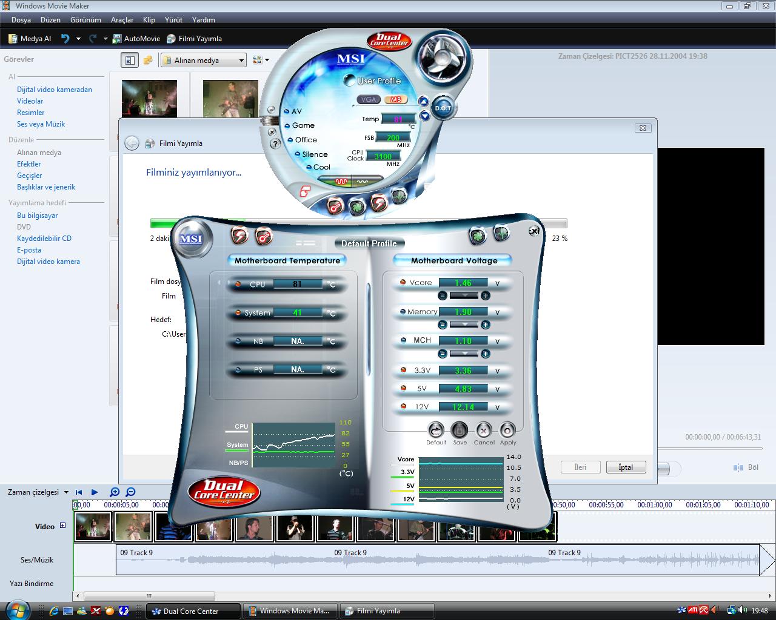Click the Bu bilgisayar publish link
Viewport: 776px width, 620px height.
(x=38, y=216)
